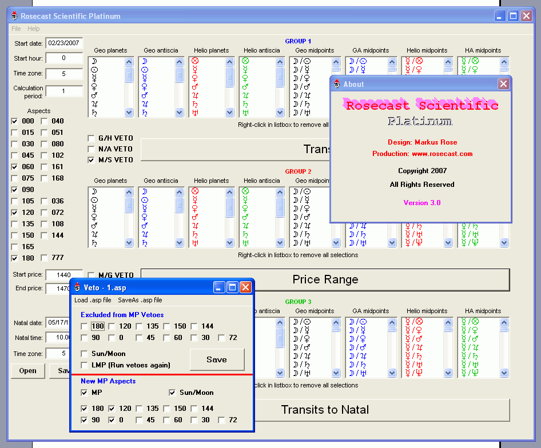Select Moon/Uranus midpoint in Group 2 Geo midpoints
The image size is (541, 448).
click(x=302, y=243)
